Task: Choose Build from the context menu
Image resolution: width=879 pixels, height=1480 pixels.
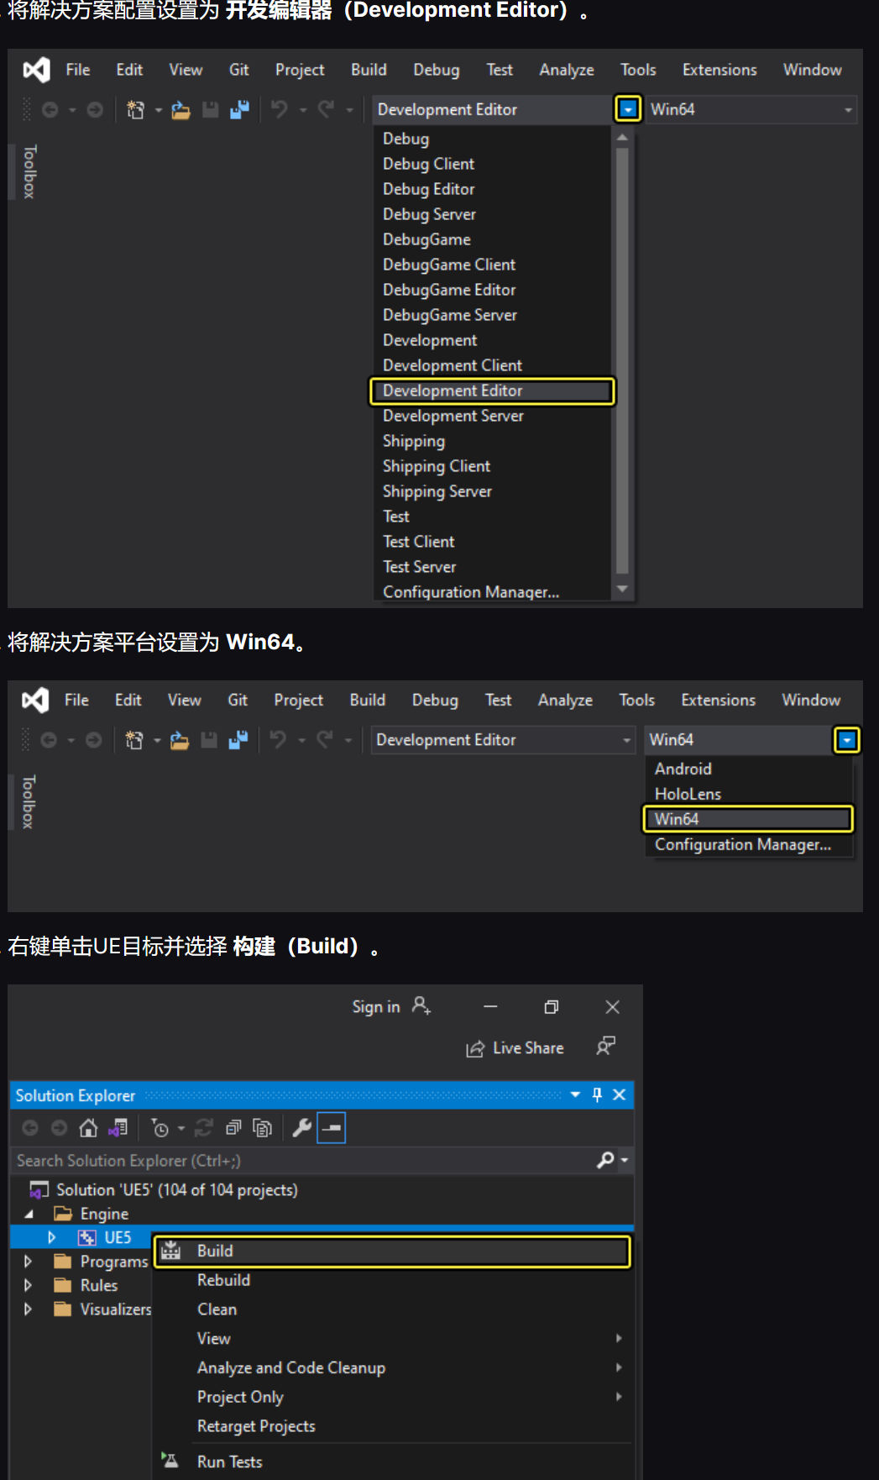Action: click(392, 1251)
